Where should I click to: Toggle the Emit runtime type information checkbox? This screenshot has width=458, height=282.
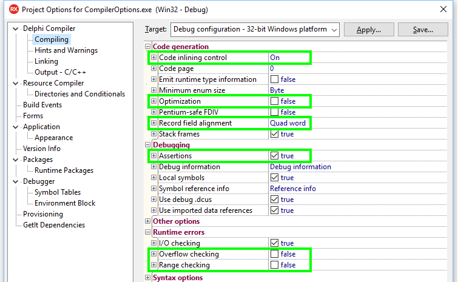pyautogui.click(x=274, y=79)
